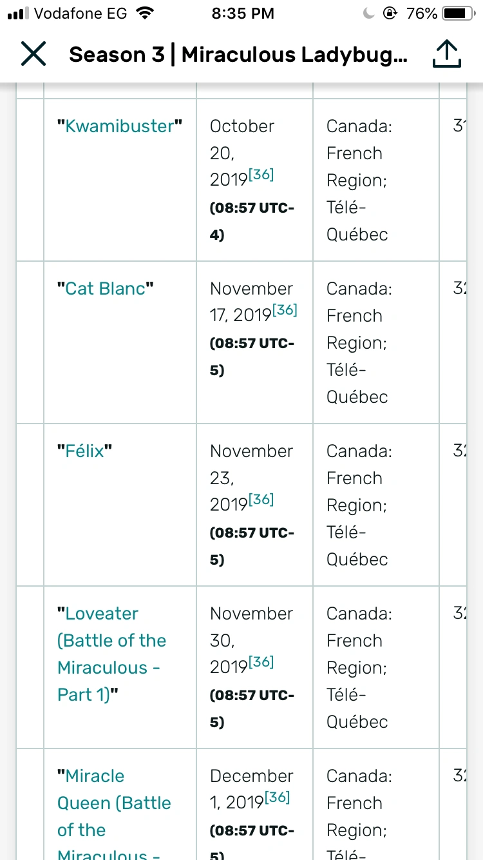Tap the page title "Season 3 | Miraculous Ladybug"
The image size is (483, 860).
pos(238,55)
